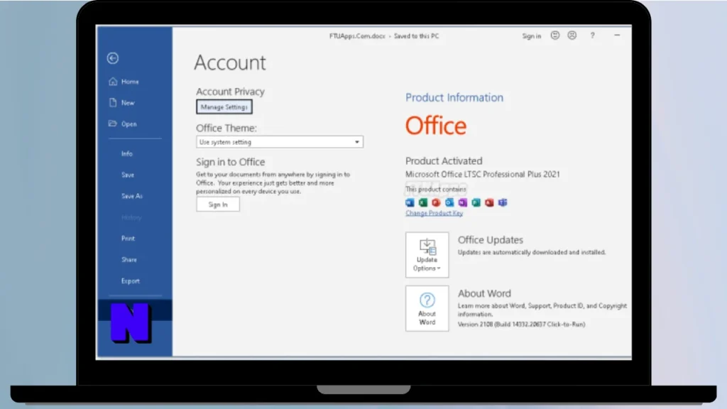Click the 'Account Privacy' heading
The width and height of the screenshot is (727, 409).
231,92
